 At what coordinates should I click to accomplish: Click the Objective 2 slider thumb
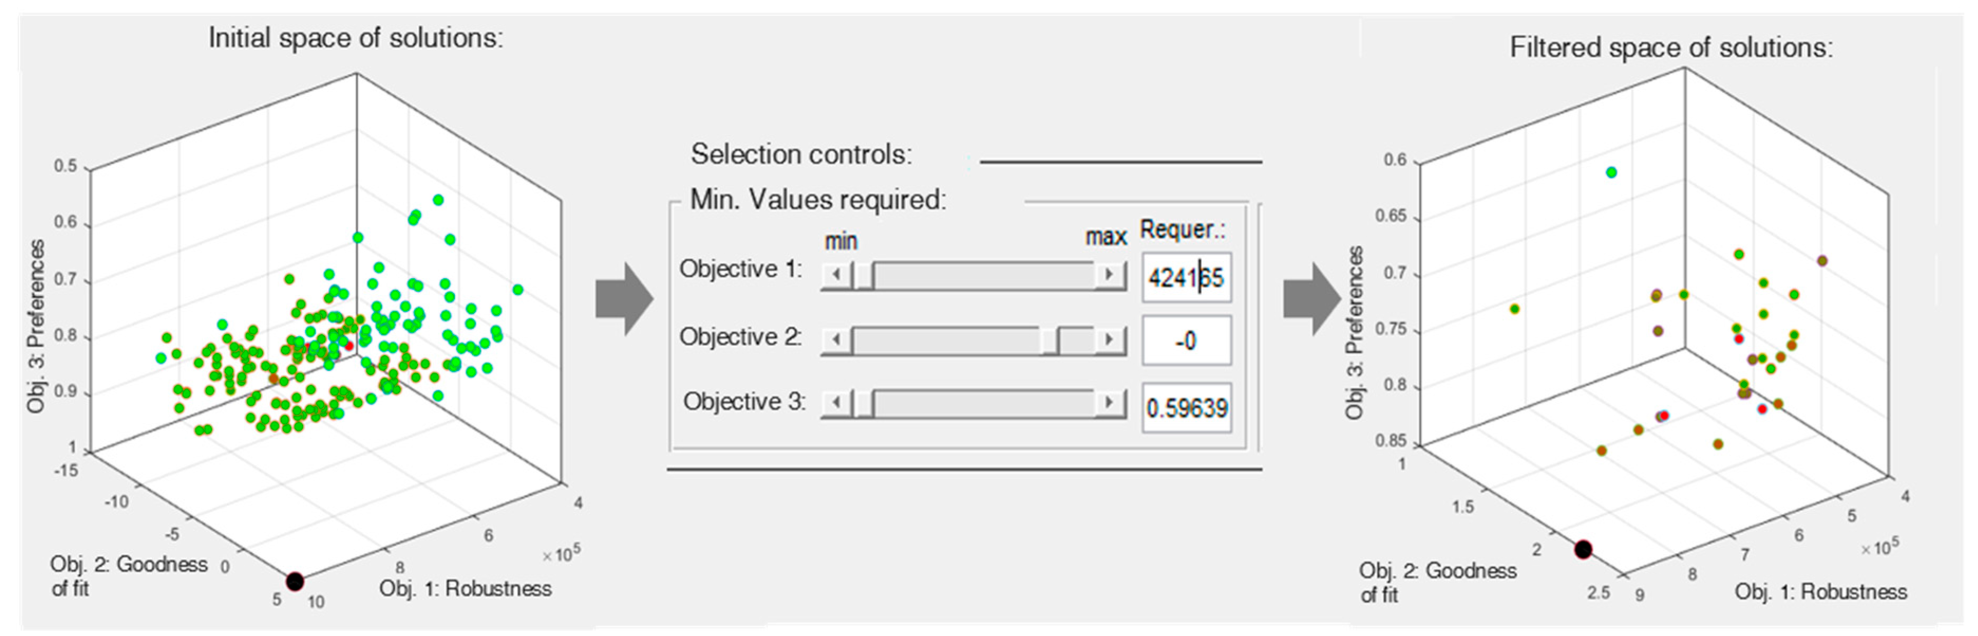click(1049, 339)
